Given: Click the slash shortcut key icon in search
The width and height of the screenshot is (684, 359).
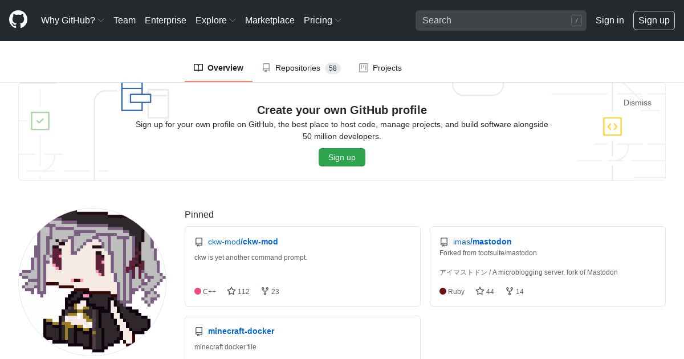Looking at the screenshot, I should (x=576, y=21).
